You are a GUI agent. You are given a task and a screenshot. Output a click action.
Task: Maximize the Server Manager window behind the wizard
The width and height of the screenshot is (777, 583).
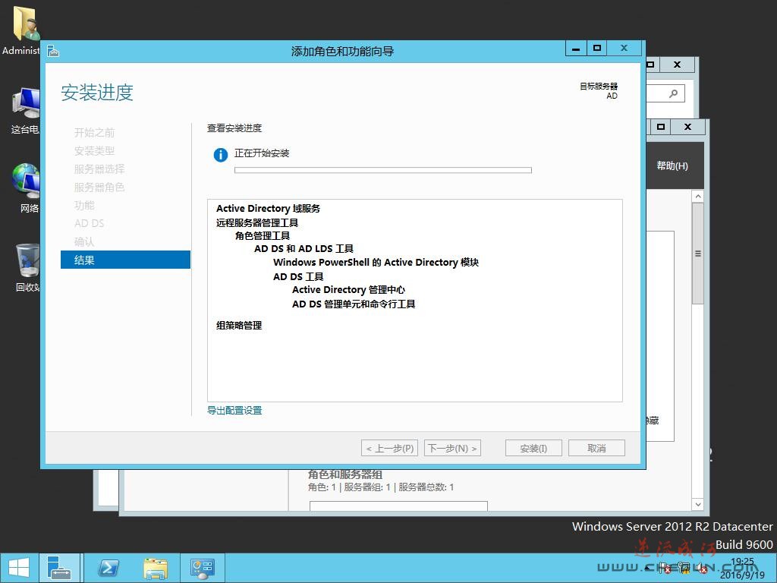(661, 127)
